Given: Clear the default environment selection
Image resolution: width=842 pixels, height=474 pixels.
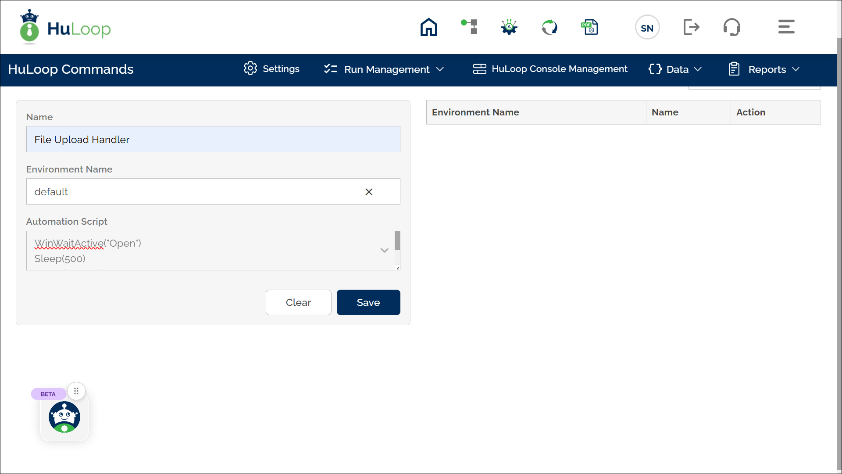Looking at the screenshot, I should coord(369,192).
